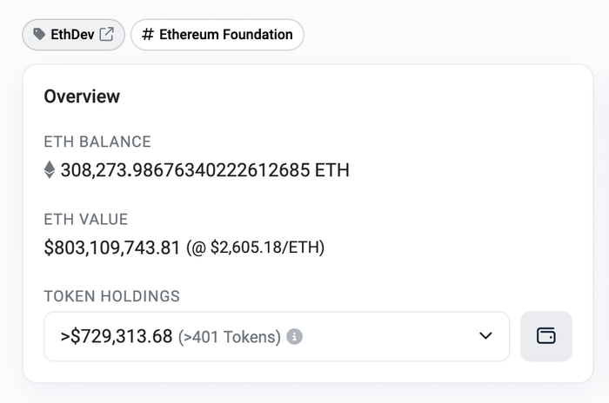
Task: Click the info icon next to the token count
Action: (295, 336)
